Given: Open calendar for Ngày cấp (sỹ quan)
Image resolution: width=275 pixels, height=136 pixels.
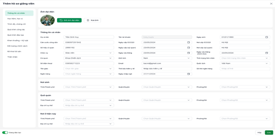Looking at the screenshot, I should tap(188, 48).
